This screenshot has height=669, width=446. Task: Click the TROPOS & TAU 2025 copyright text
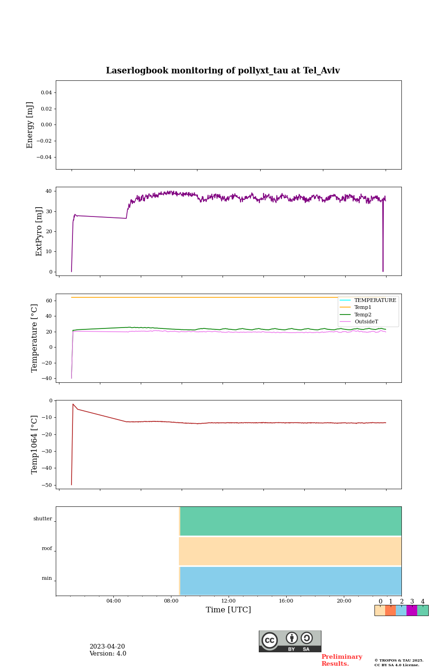tap(399, 660)
